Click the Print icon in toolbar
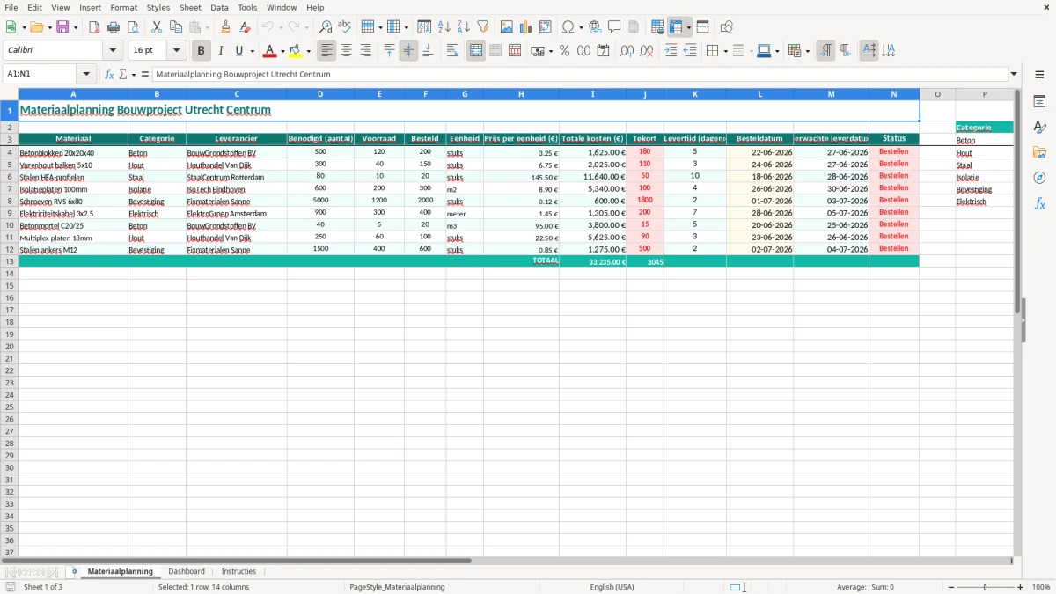Screen dimensions: 1056x594 [x=114, y=27]
